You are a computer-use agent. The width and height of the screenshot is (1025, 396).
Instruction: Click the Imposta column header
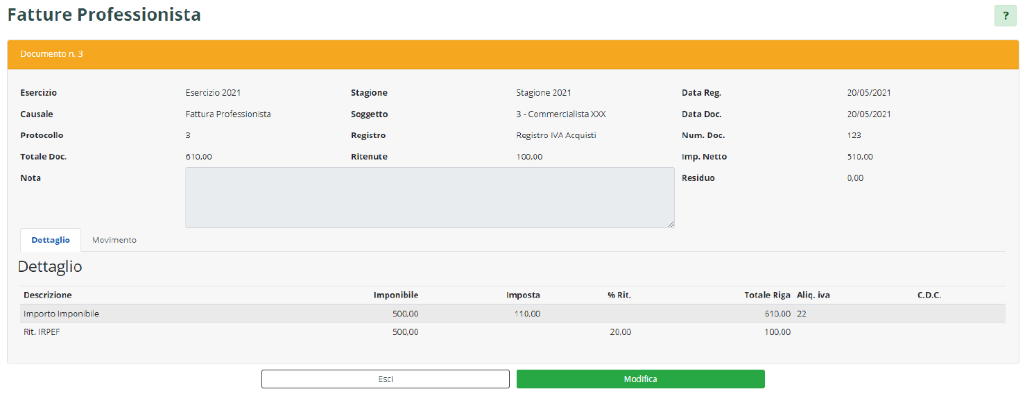click(523, 295)
